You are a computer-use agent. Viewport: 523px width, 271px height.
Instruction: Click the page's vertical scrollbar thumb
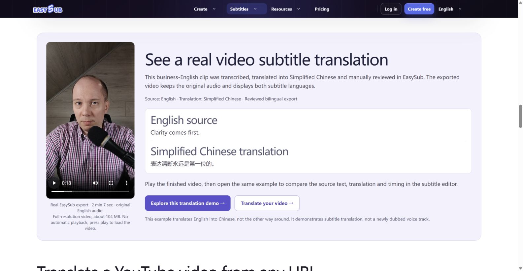tap(520, 116)
